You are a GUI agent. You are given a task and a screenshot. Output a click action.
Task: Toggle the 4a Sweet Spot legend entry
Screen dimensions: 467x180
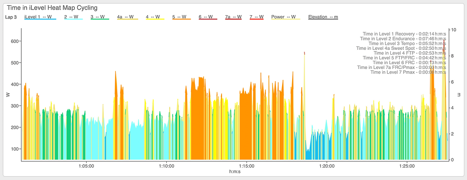[128, 17]
